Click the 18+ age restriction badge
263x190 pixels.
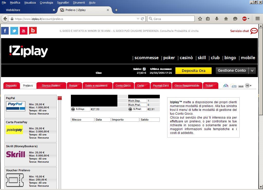pyautogui.click(x=248, y=86)
